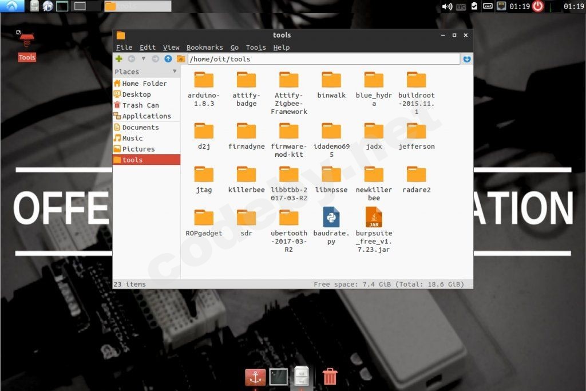Viewport: 586px width, 391px height.
Task: Click the battery indicator in the system tray
Action: click(x=488, y=6)
